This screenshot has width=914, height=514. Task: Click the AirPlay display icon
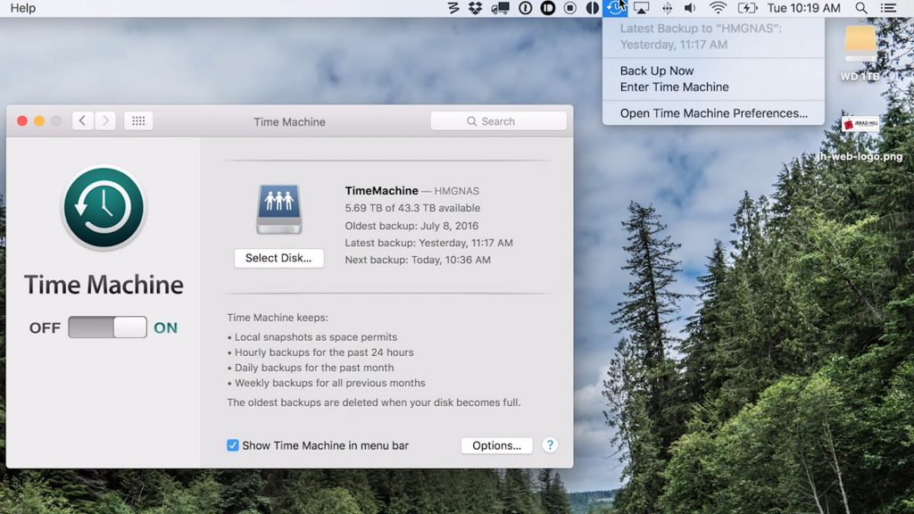[641, 8]
